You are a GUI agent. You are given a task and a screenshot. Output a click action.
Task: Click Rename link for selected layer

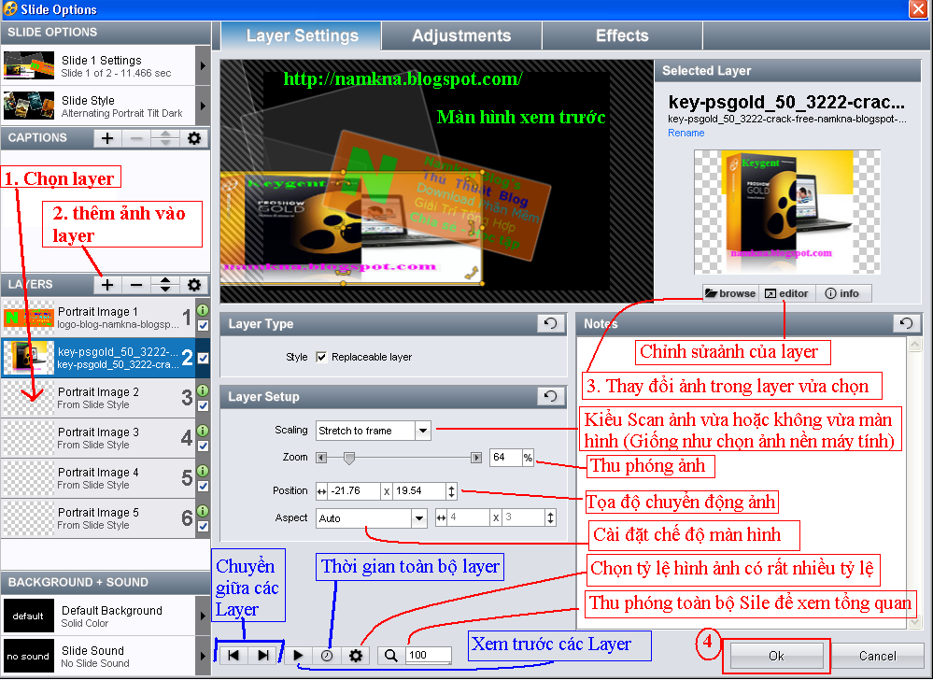[686, 133]
